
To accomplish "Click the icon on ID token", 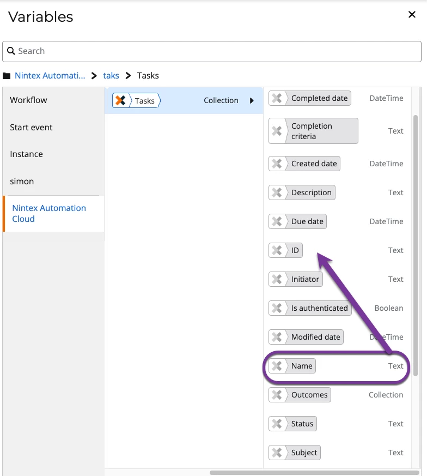I will tap(277, 250).
